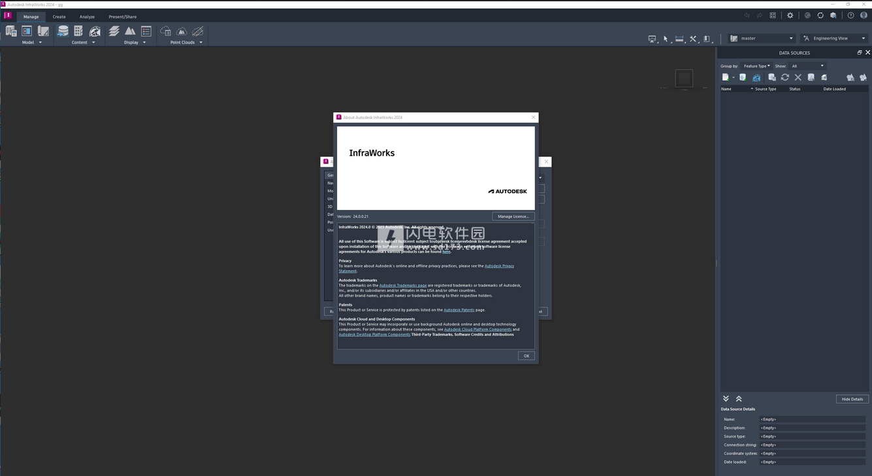Screen dimensions: 872x476
Task: Click the Terrain Themes mountain icon
Action: 130,31
